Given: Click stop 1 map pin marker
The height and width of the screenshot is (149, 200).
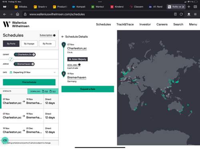Looking at the screenshot, I should point(64,45).
